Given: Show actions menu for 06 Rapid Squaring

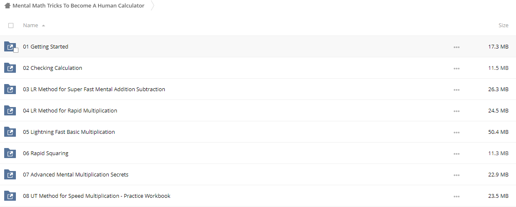Looking at the screenshot, I should point(457,154).
